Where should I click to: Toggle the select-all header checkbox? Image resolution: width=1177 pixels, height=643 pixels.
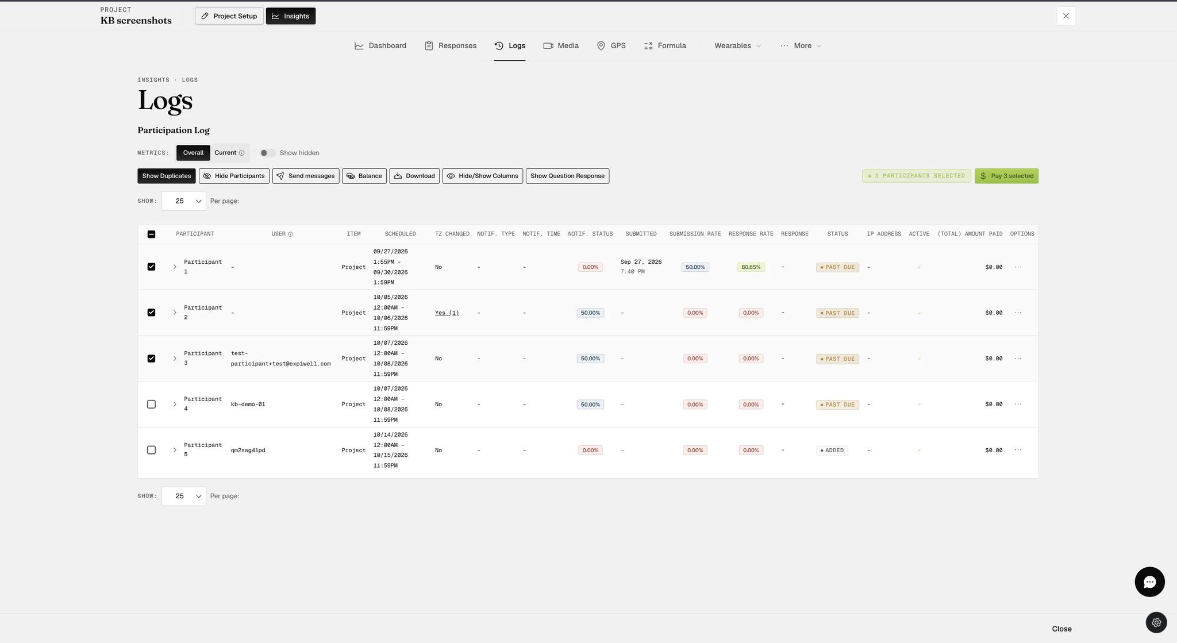tap(151, 234)
